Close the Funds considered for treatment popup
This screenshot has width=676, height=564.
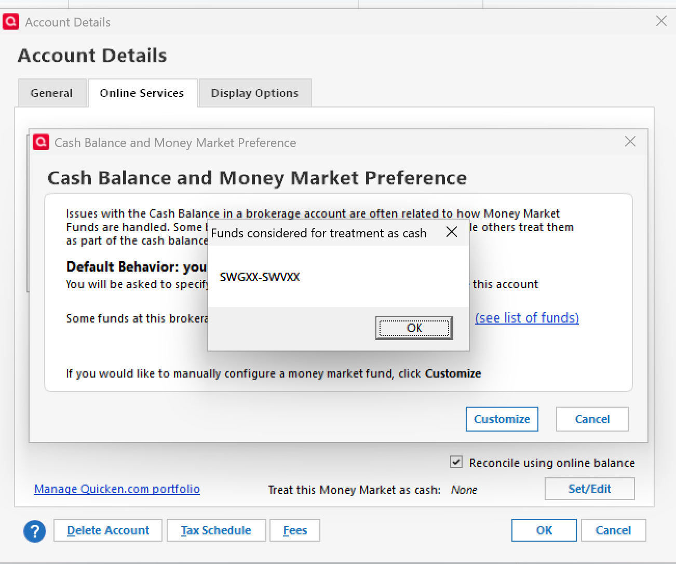pyautogui.click(x=452, y=232)
